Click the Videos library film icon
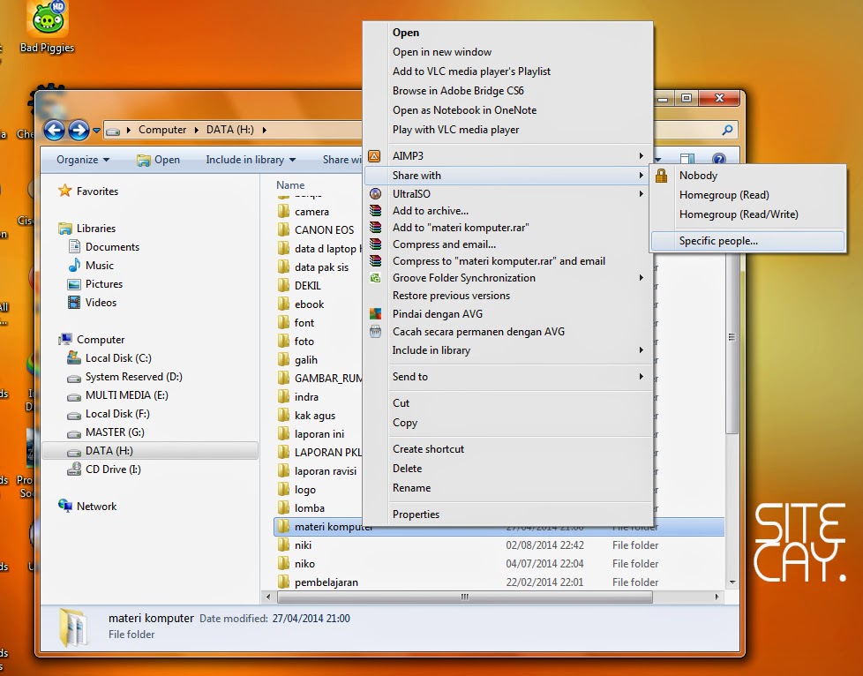 74,302
